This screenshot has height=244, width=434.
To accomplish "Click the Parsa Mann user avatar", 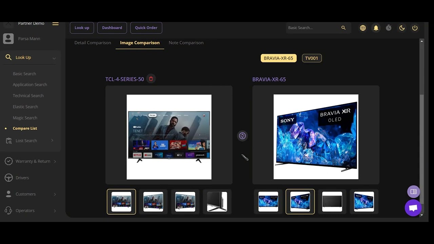I will (x=8, y=39).
